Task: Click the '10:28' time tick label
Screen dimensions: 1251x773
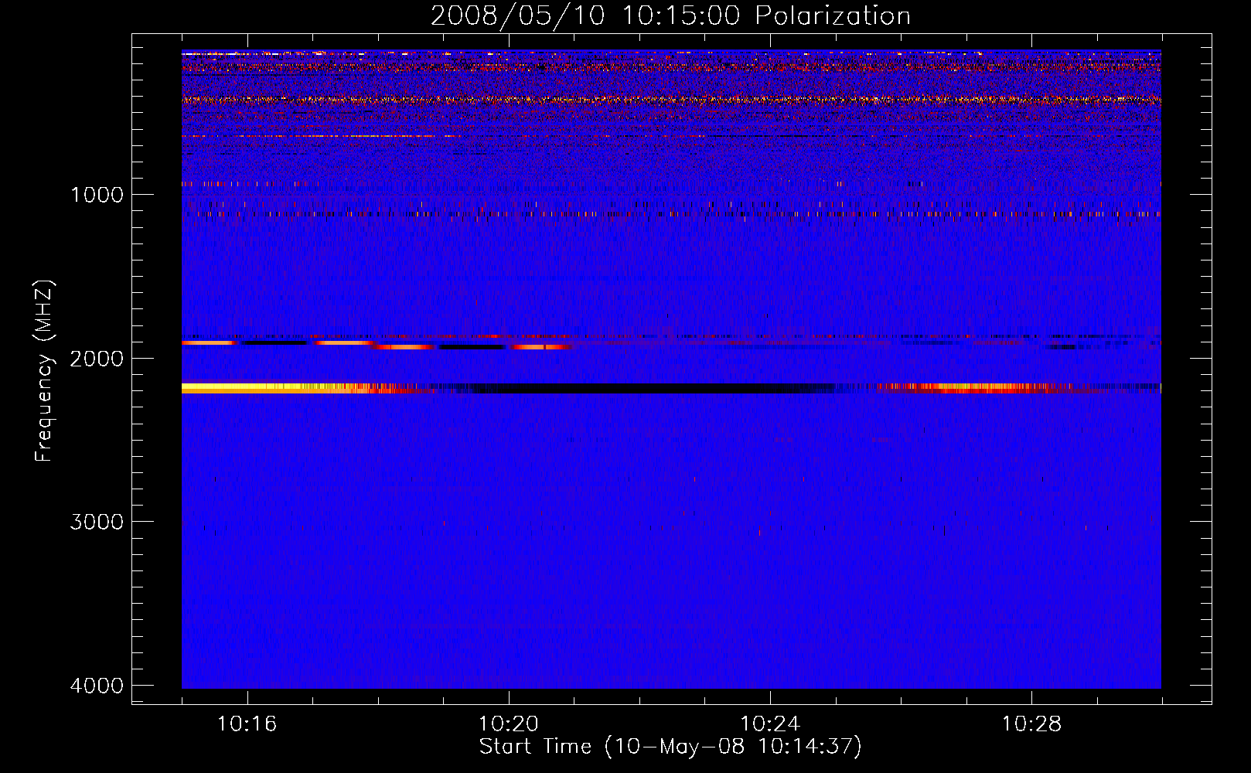Action: coord(1031,724)
